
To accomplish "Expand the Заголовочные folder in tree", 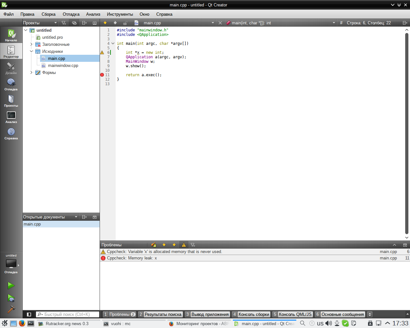I will (31, 44).
